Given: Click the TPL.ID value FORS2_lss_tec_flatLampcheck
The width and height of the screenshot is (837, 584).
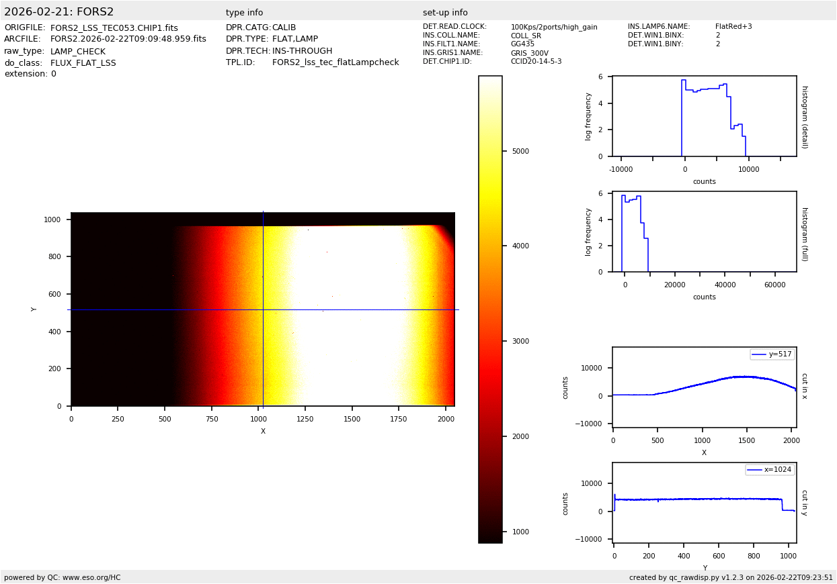Looking at the screenshot, I should pyautogui.click(x=335, y=62).
